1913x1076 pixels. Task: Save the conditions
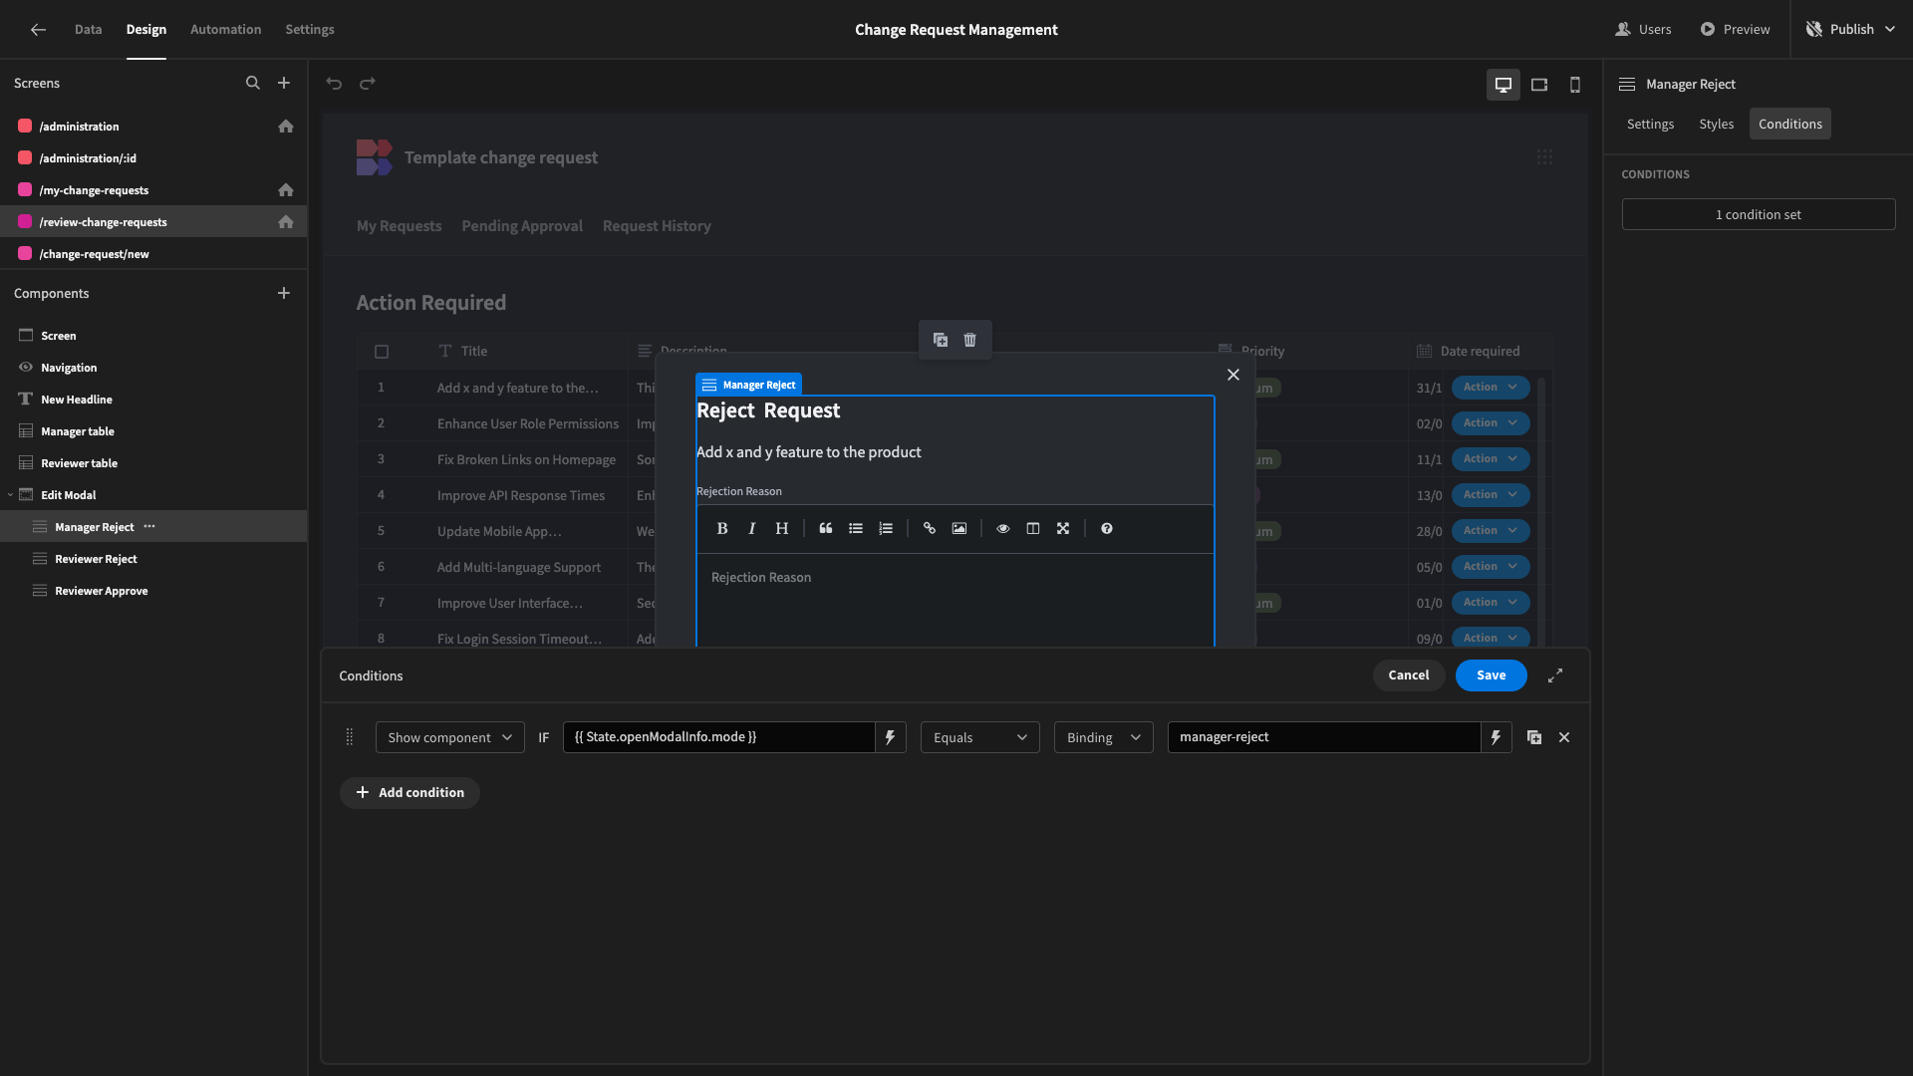tap(1491, 675)
